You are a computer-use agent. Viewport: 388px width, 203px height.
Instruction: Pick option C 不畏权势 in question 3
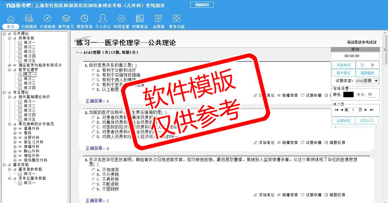93,180
